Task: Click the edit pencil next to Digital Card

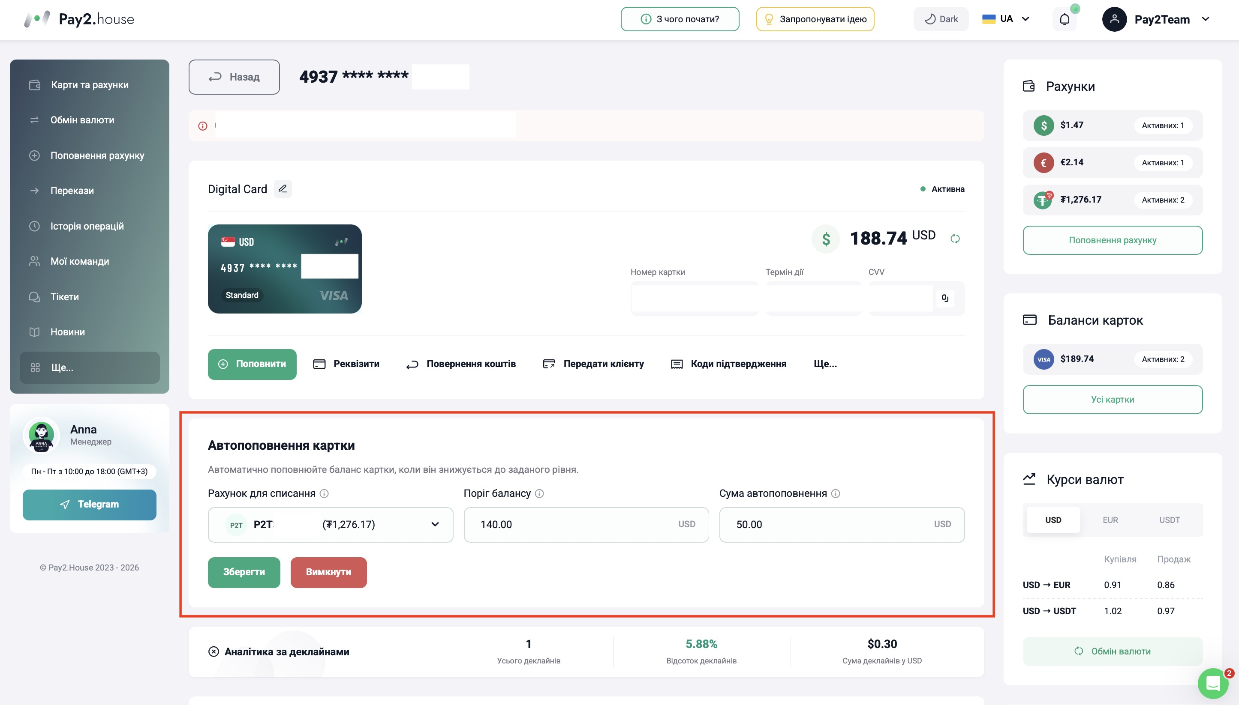Action: pyautogui.click(x=283, y=189)
